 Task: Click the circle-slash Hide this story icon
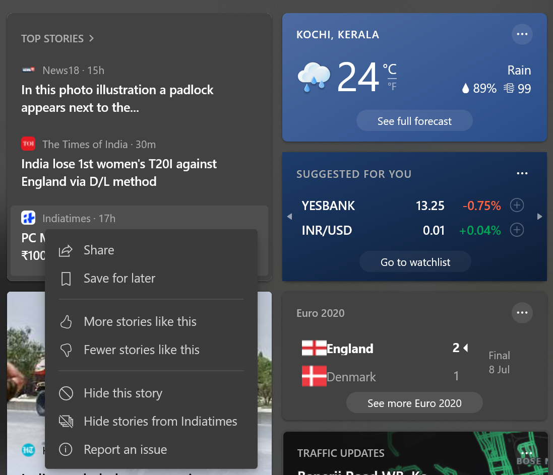[x=66, y=393]
